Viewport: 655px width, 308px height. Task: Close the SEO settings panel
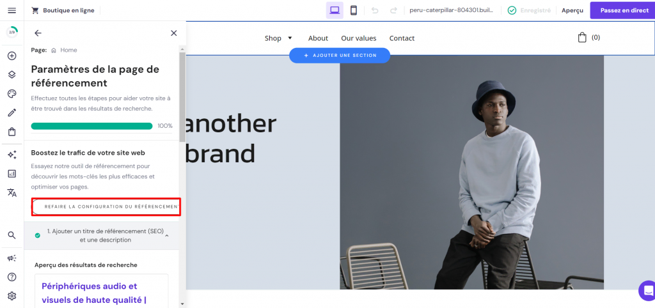pyautogui.click(x=173, y=33)
